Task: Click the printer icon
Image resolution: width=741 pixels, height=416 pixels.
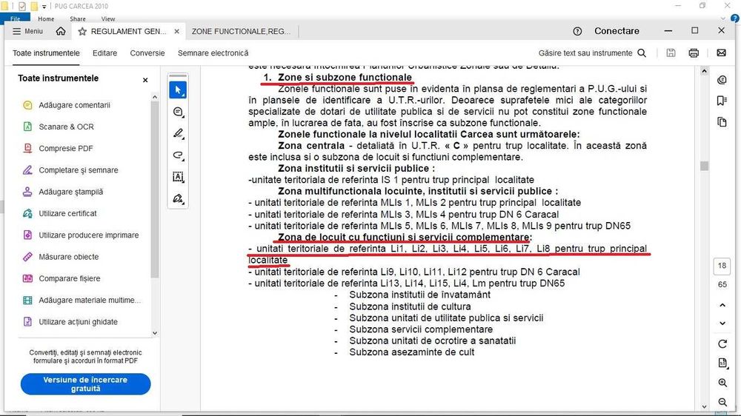Action: click(694, 53)
